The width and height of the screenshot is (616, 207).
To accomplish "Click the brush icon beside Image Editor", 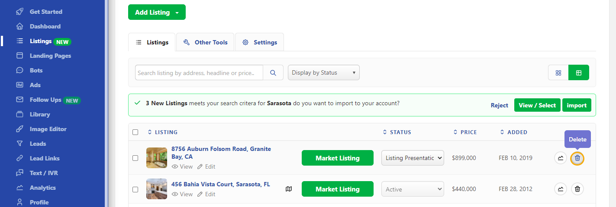I will point(19,129).
